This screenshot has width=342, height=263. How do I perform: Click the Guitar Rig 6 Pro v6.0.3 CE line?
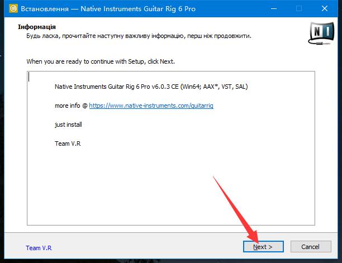[151, 87]
